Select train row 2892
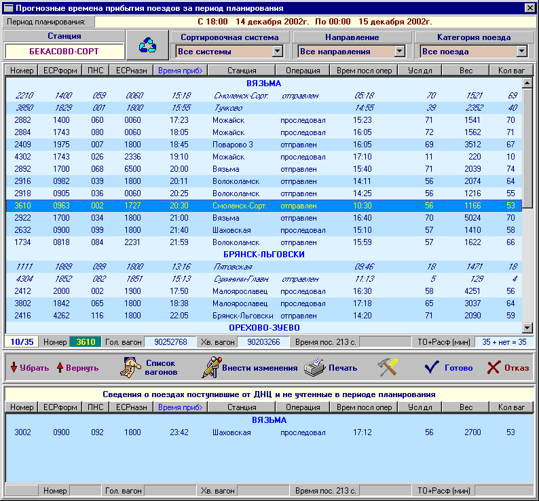The image size is (539, 501). [x=264, y=169]
